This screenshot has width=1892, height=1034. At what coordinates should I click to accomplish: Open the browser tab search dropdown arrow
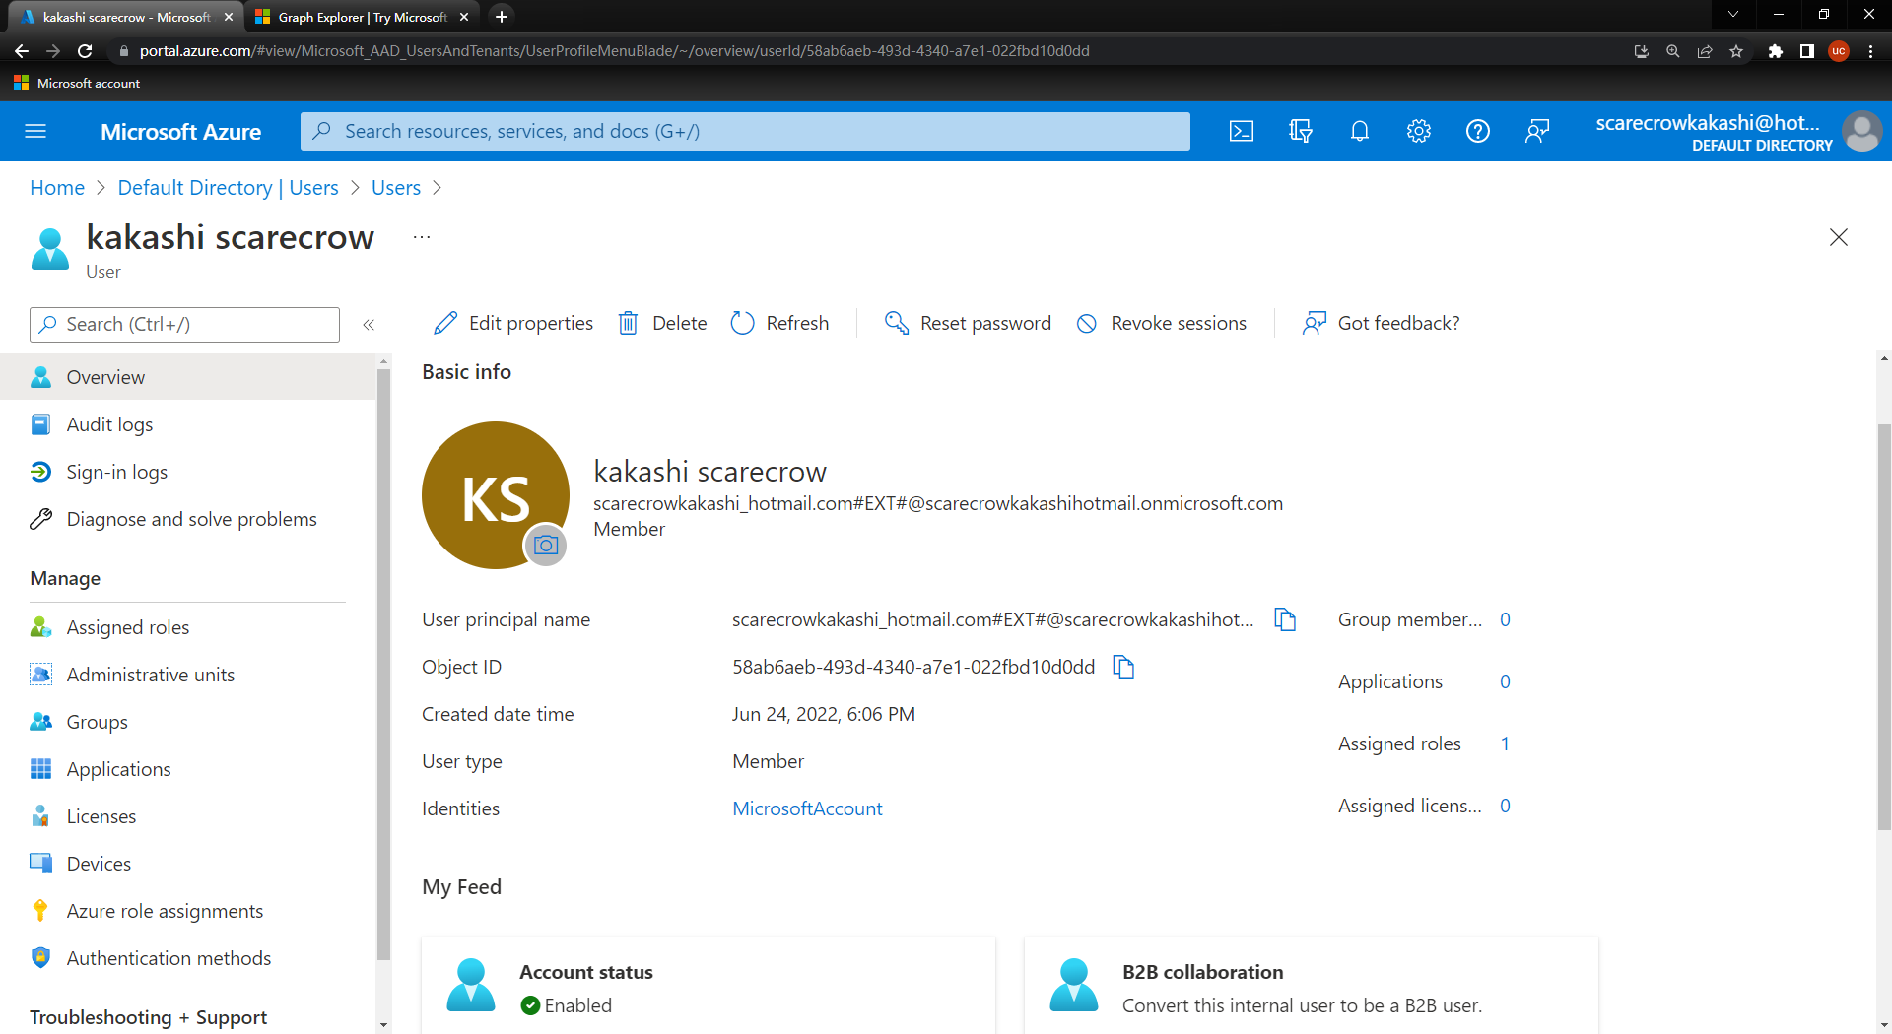[1733, 14]
